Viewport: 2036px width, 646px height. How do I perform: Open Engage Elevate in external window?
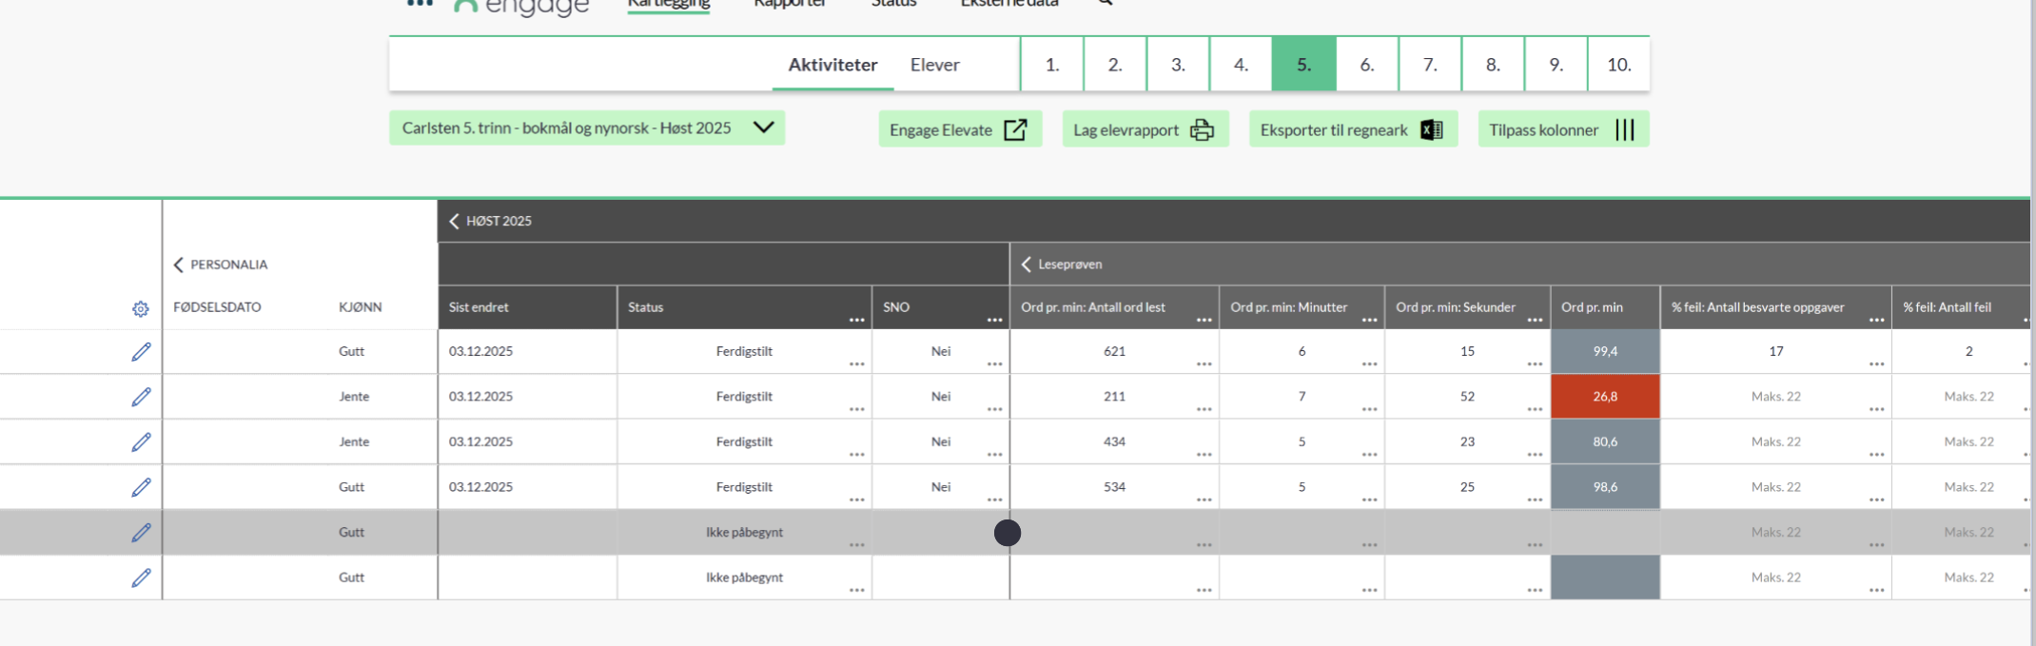tap(959, 129)
